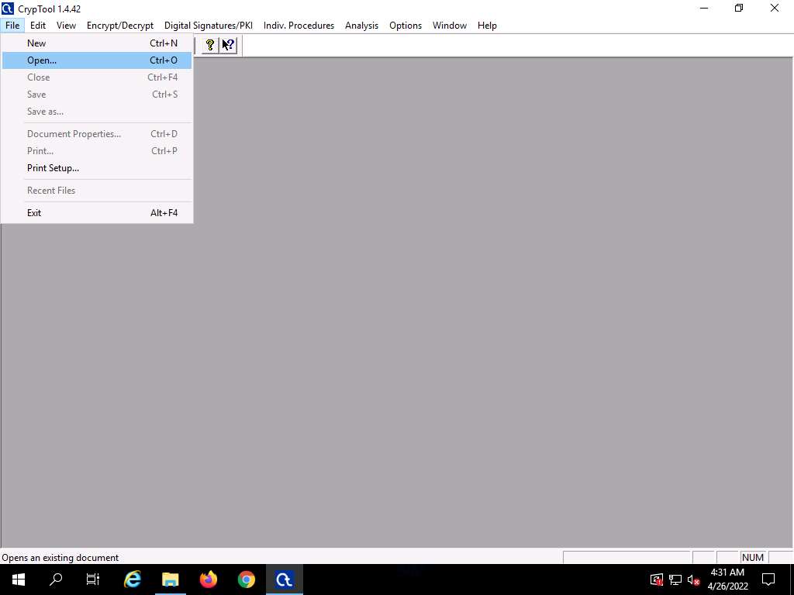Image resolution: width=794 pixels, height=595 pixels.
Task: Open the Windows Start menu
Action: pos(18,580)
